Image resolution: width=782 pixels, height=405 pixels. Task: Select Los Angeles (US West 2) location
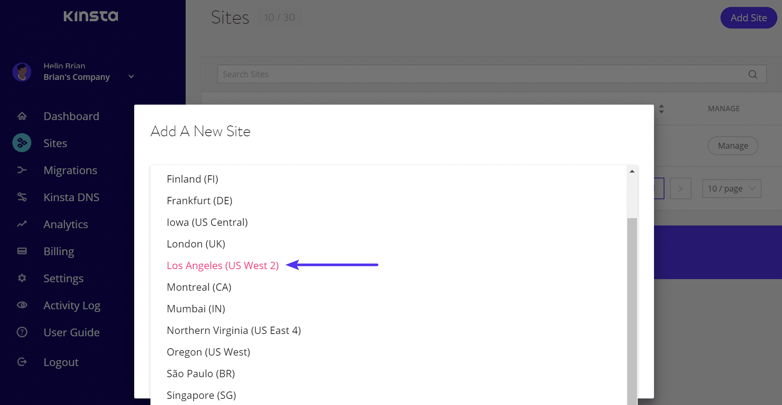[x=222, y=266]
